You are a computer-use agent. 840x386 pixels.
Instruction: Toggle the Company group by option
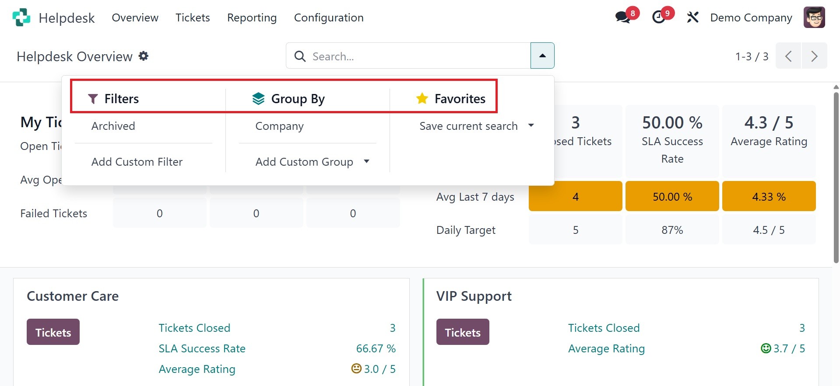pos(279,126)
